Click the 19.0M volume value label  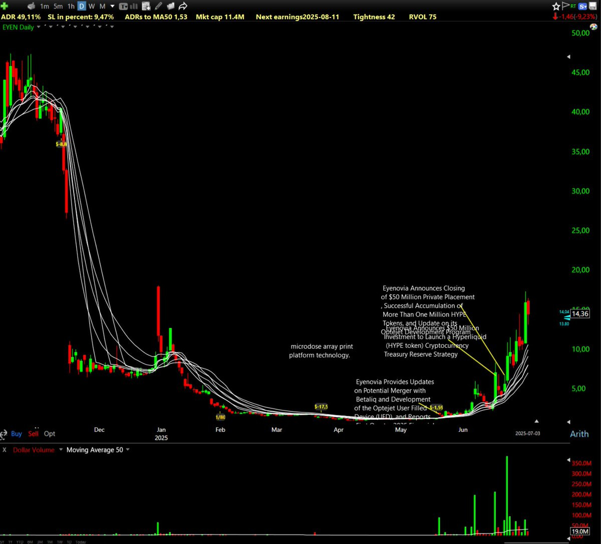(x=579, y=531)
